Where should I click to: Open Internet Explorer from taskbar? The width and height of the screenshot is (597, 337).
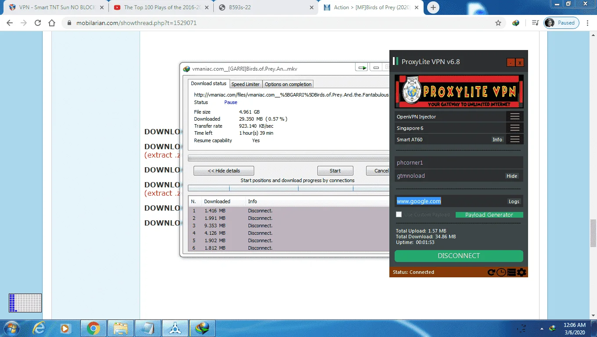click(x=39, y=328)
